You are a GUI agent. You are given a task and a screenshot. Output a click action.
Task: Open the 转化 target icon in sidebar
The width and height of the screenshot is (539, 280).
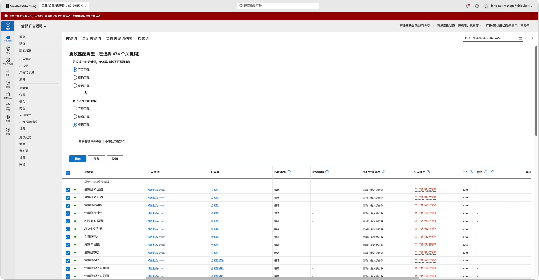click(8, 50)
